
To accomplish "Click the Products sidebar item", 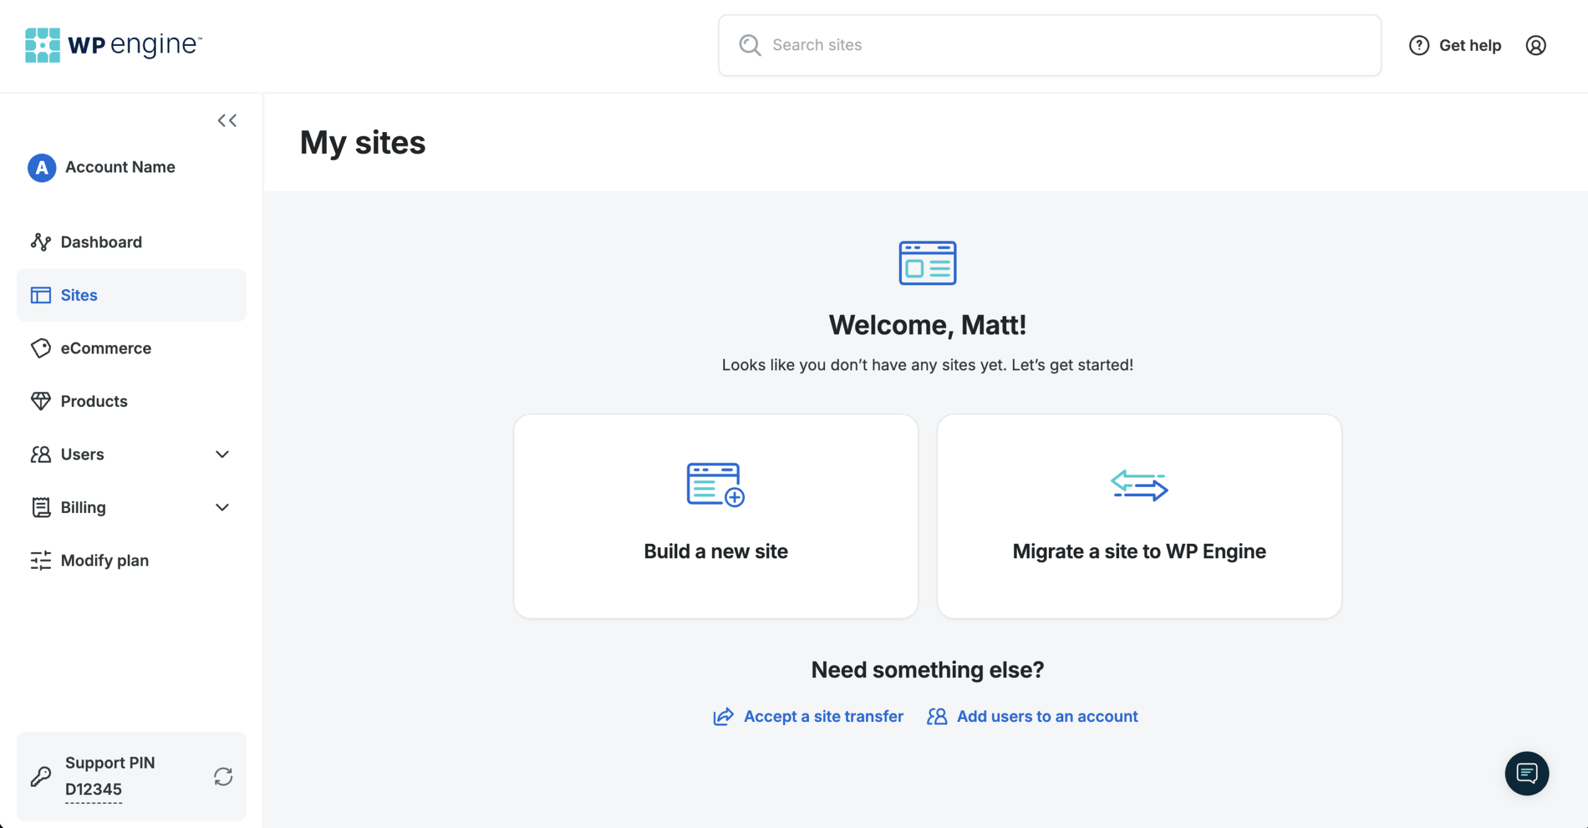I will (x=94, y=400).
